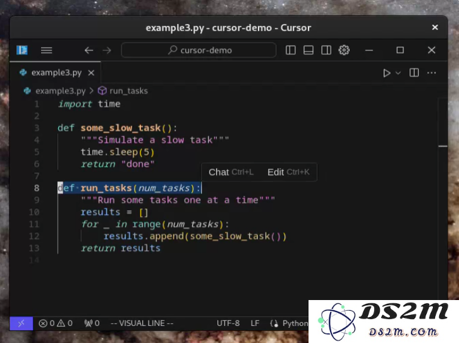Click the return results line
The height and width of the screenshot is (343, 459).
coord(121,248)
